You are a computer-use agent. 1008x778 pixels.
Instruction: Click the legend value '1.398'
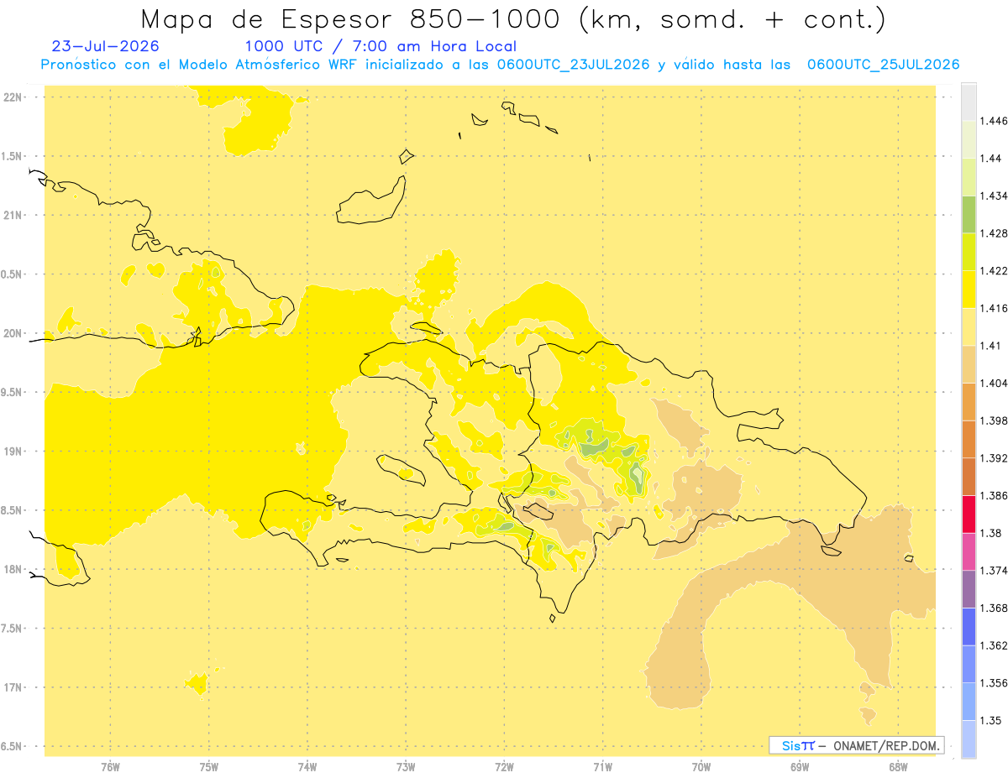tap(993, 420)
